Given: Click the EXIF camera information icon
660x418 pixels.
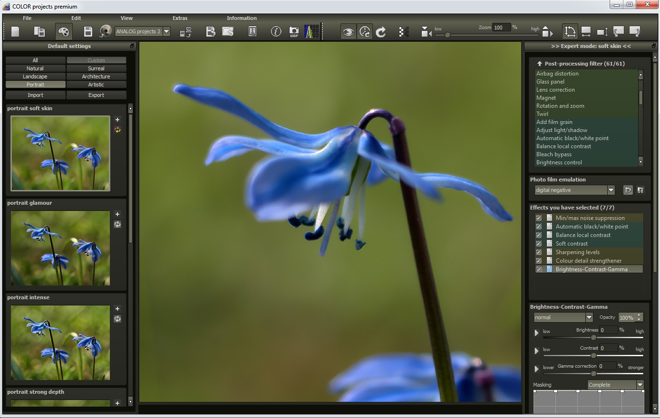Looking at the screenshot, I should 294,32.
